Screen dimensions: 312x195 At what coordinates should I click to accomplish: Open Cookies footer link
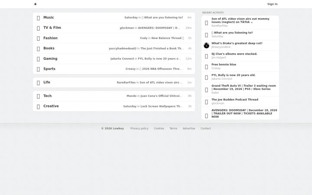click(x=159, y=129)
